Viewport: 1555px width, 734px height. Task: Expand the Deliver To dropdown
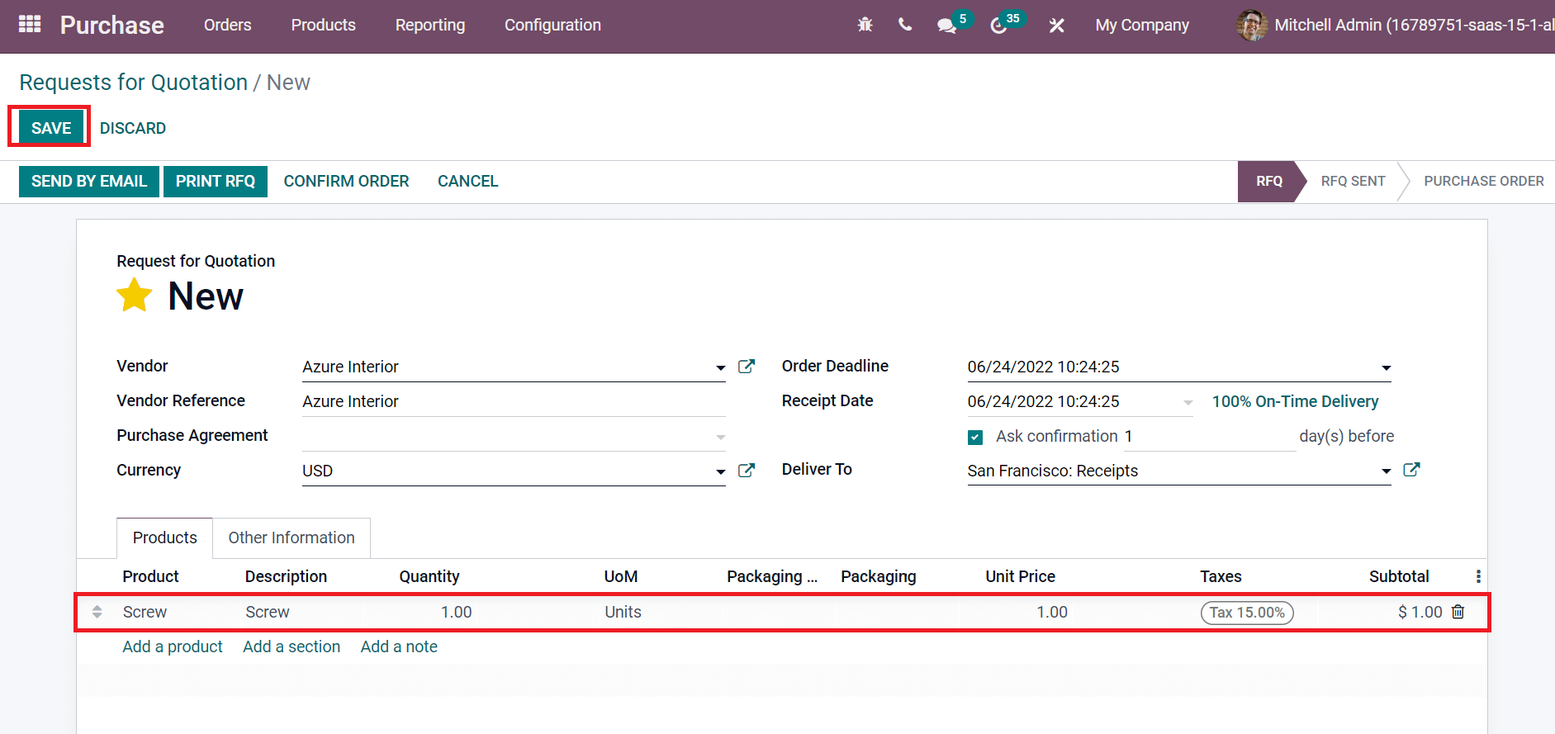1387,471
